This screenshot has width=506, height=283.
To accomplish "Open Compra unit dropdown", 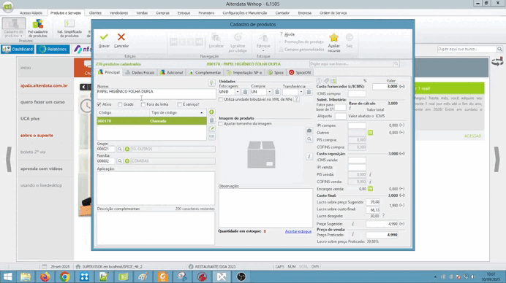I will tap(270, 92).
